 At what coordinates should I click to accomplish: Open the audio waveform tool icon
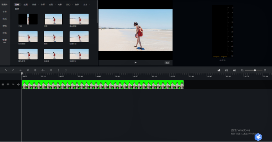click(x=43, y=70)
